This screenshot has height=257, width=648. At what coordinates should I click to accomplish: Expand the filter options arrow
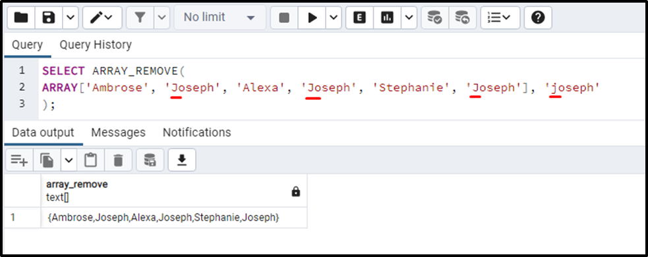[x=162, y=18]
